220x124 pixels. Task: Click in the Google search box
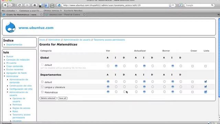(x=198, y=5)
